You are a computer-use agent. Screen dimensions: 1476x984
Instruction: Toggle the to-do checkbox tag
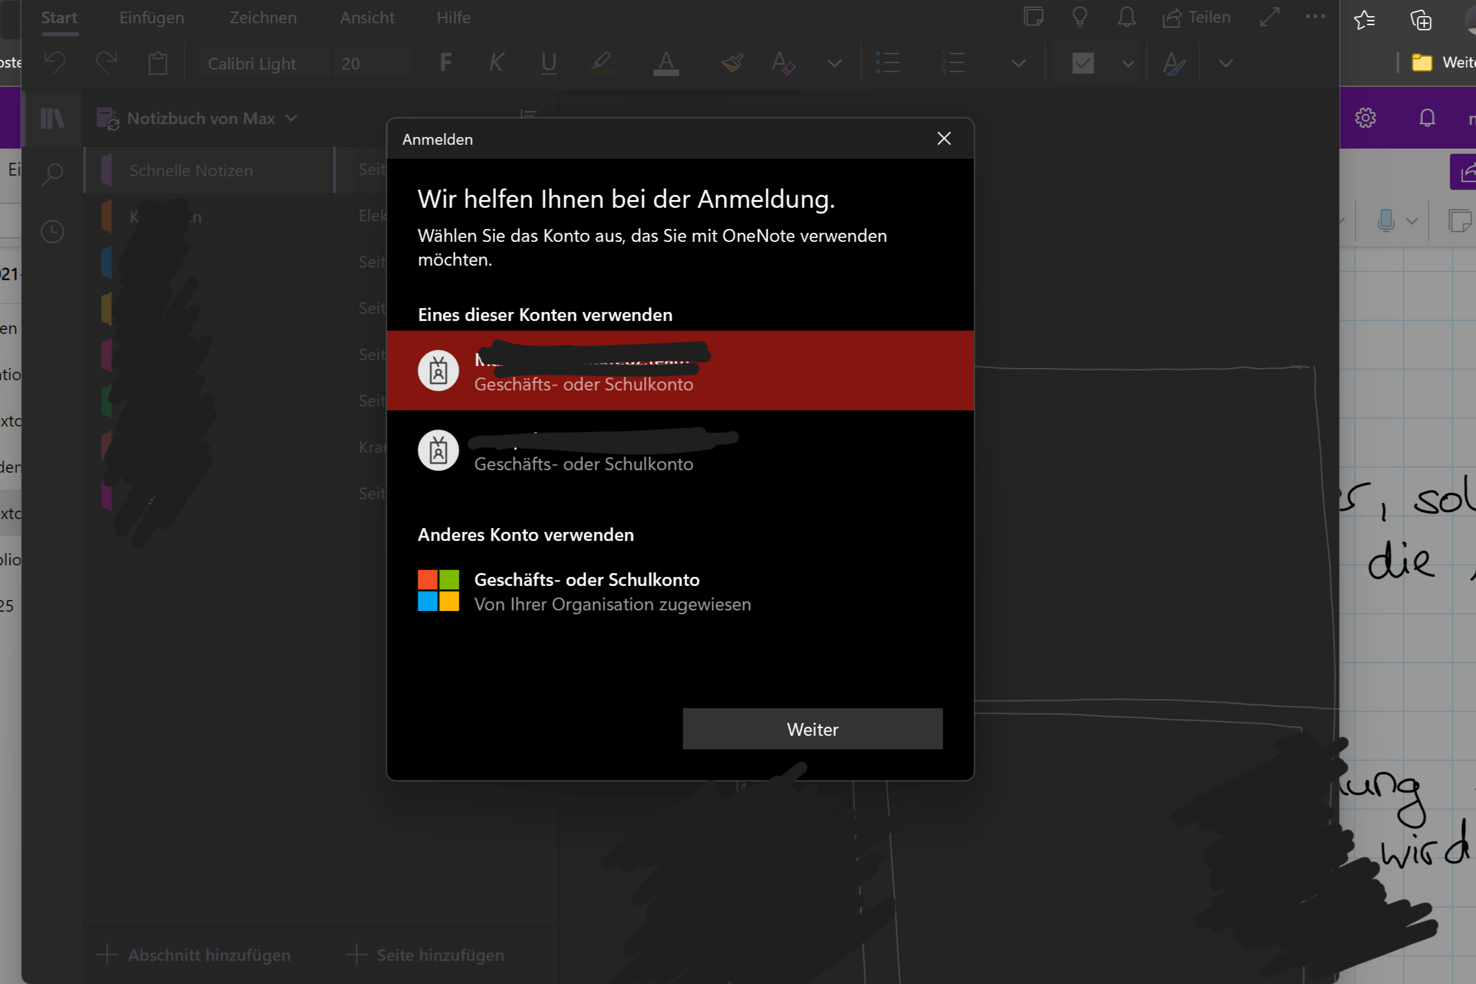[x=1083, y=63]
